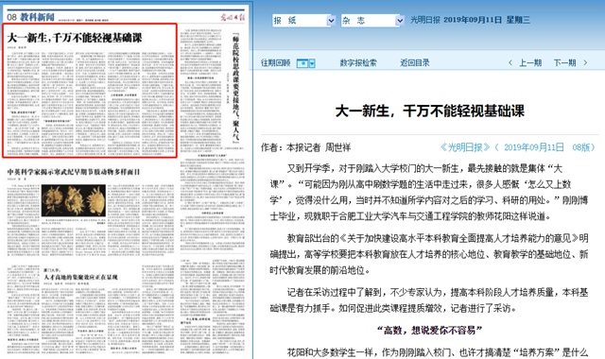Click the left arrow beside 上一期
This screenshot has height=359, width=605.
(510, 63)
